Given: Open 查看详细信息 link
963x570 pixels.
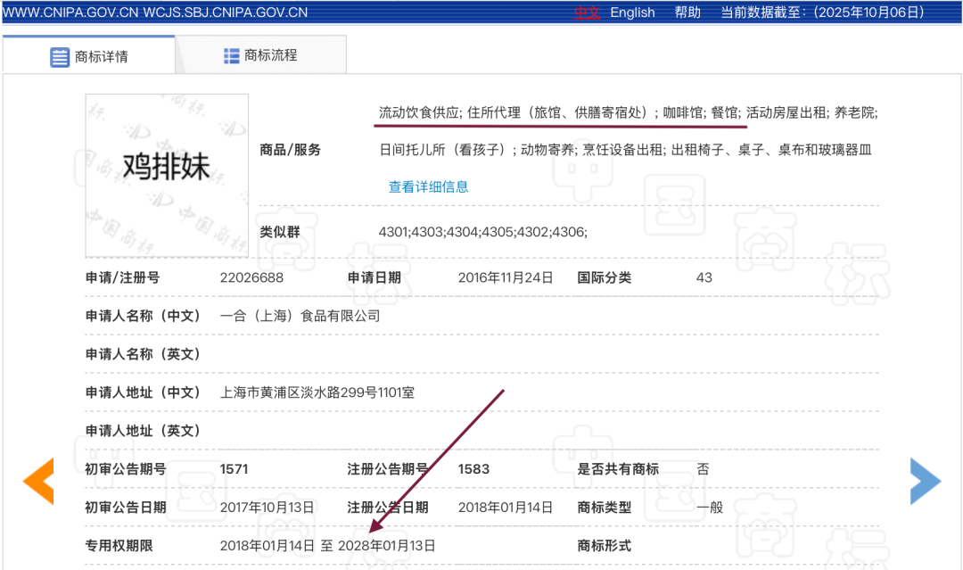Looking at the screenshot, I should pyautogui.click(x=428, y=186).
